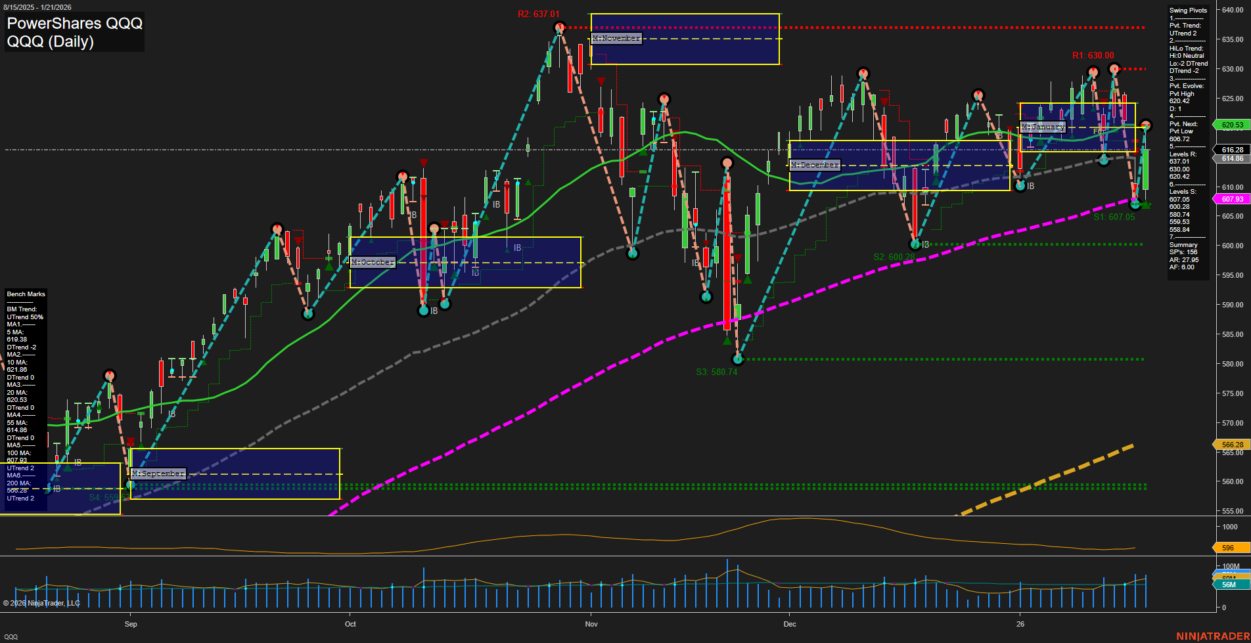
Task: Click the swing pivot low marker at S3 580.74
Action: 737,359
